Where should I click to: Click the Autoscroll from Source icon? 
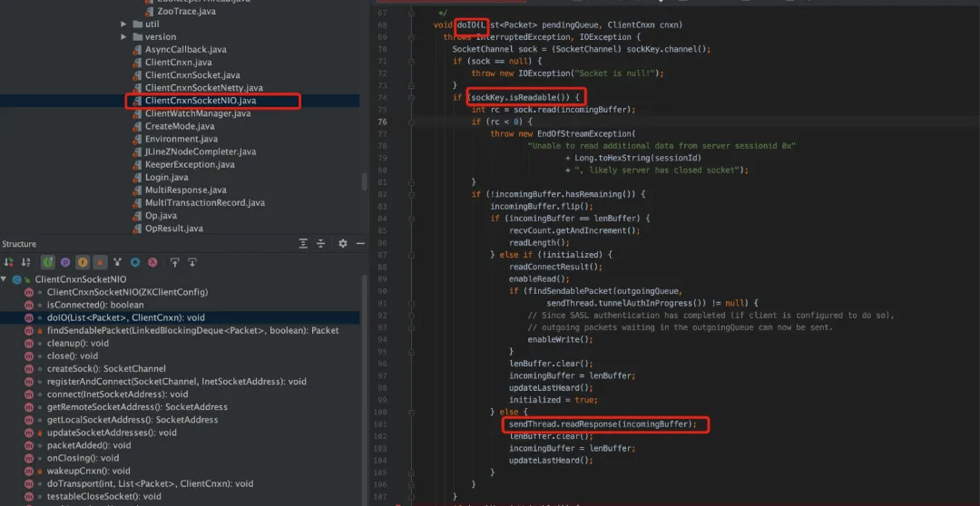192,262
